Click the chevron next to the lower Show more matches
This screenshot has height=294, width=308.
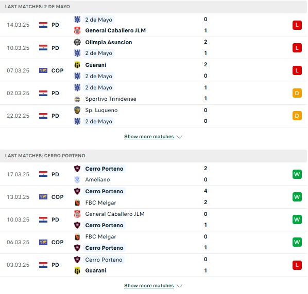click(179, 286)
